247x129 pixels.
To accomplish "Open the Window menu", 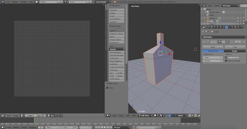I will point(24,2).
